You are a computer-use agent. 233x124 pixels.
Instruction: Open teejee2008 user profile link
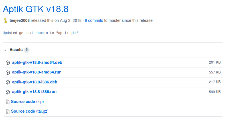point(19,20)
